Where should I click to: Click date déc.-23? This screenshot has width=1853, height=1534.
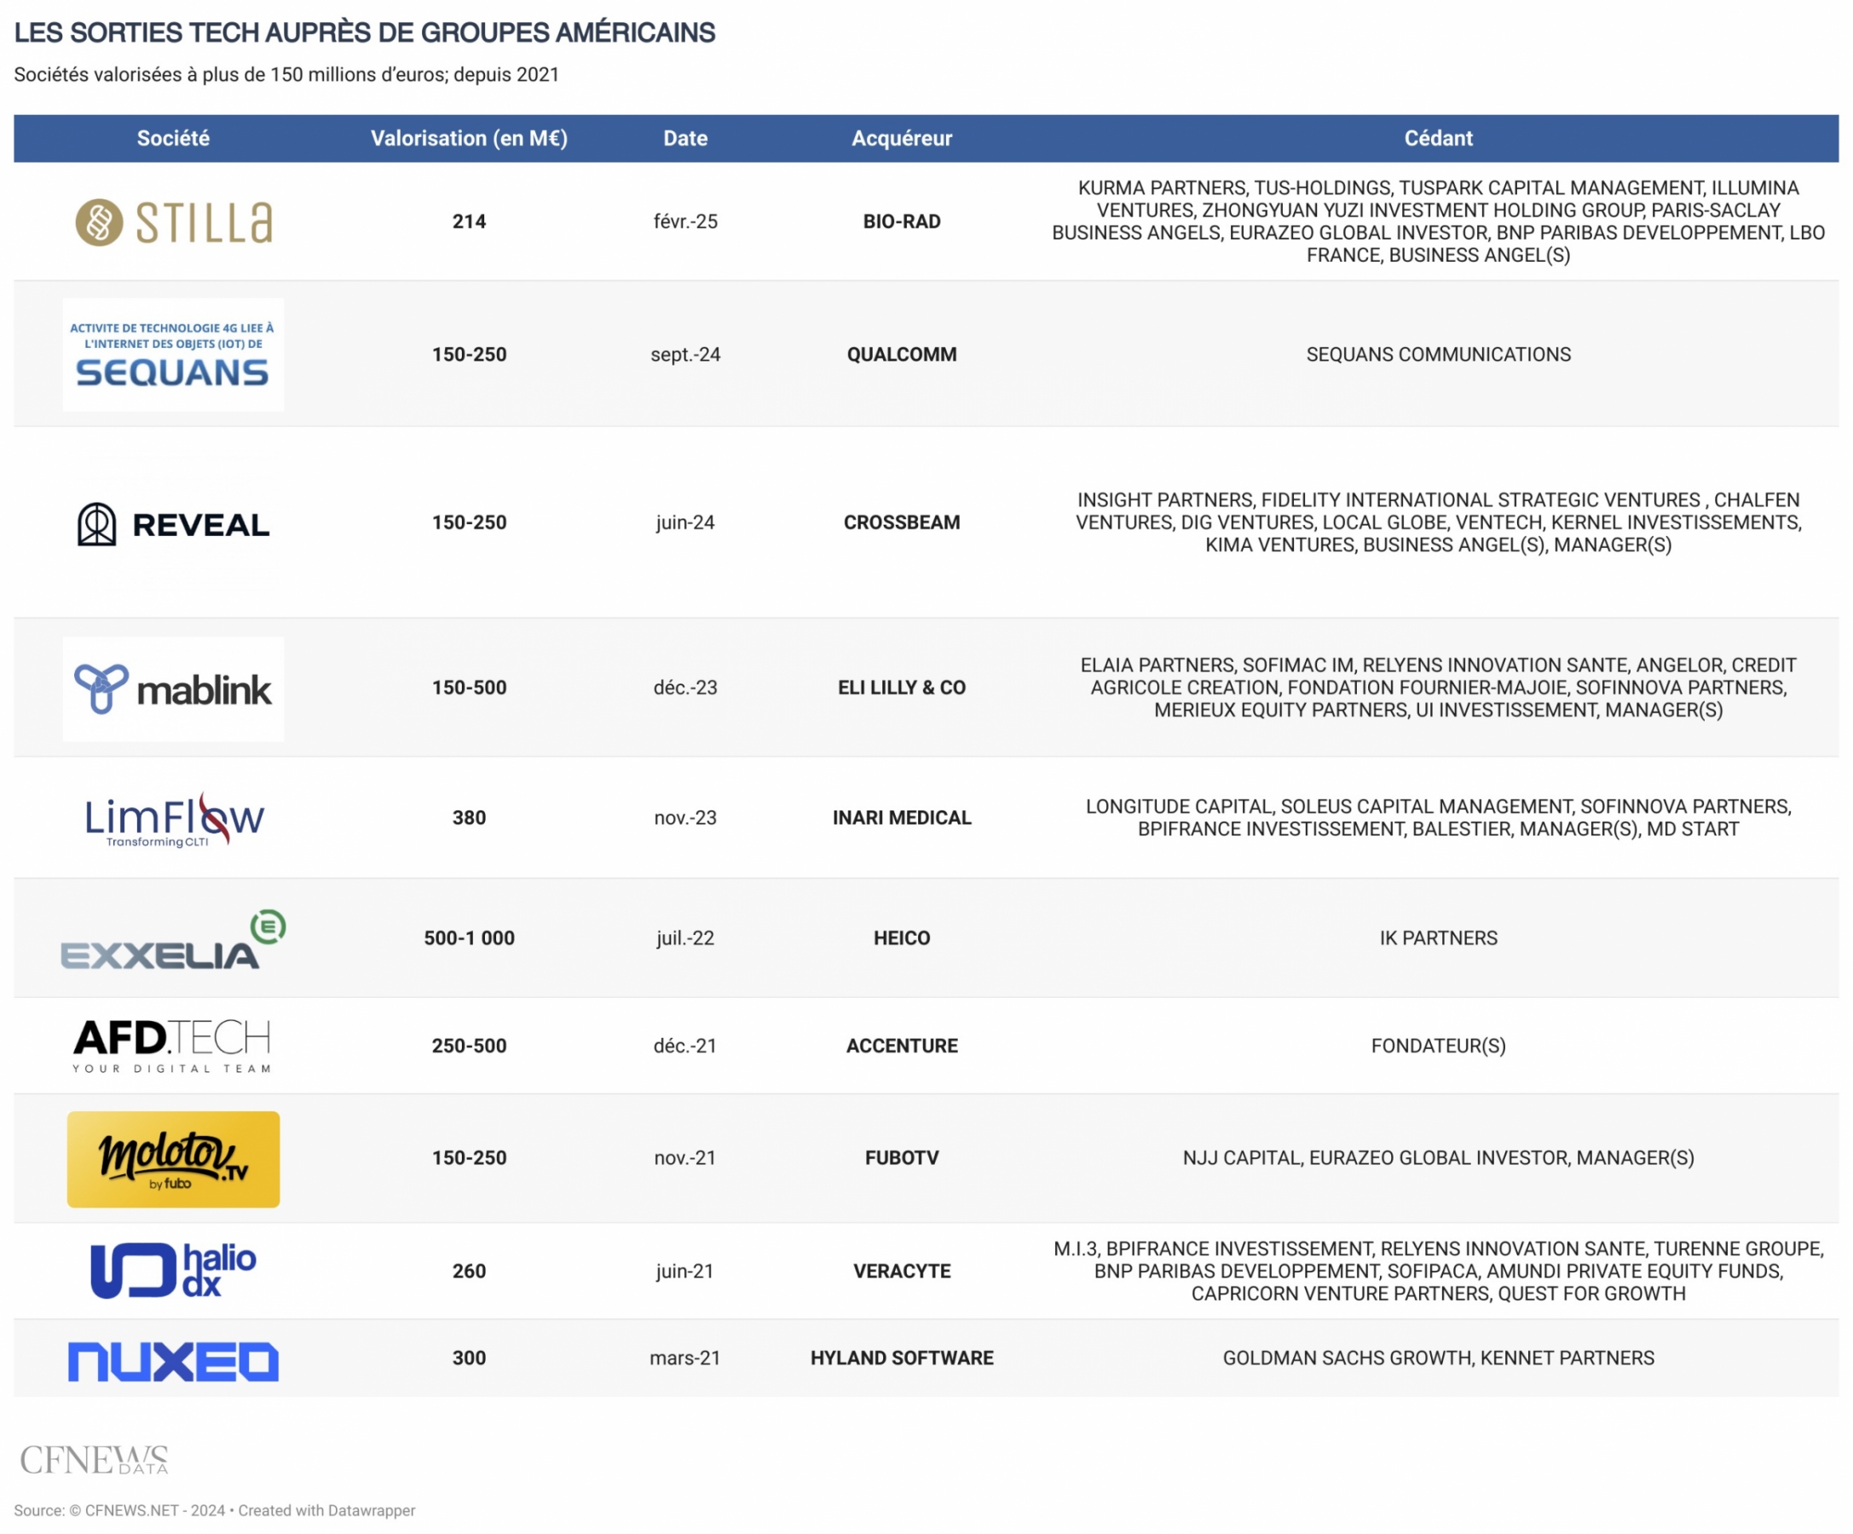[x=685, y=687]
